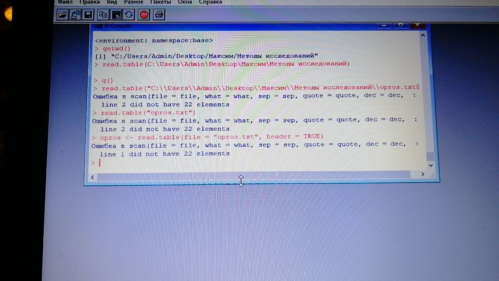Maximize the R Console window
The width and height of the screenshot is (499, 281).
(400, 25)
